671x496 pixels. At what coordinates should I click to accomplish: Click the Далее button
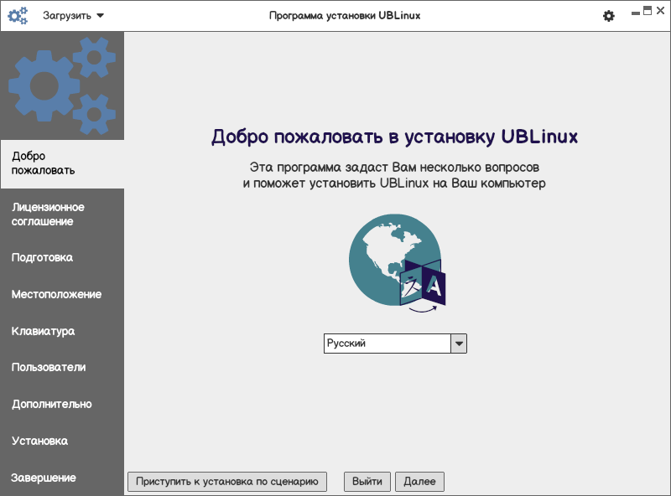(x=420, y=482)
